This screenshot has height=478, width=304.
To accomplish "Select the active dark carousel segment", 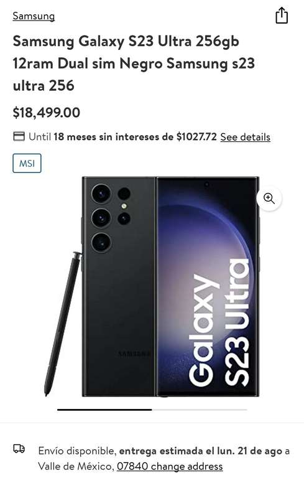I will tap(104, 410).
